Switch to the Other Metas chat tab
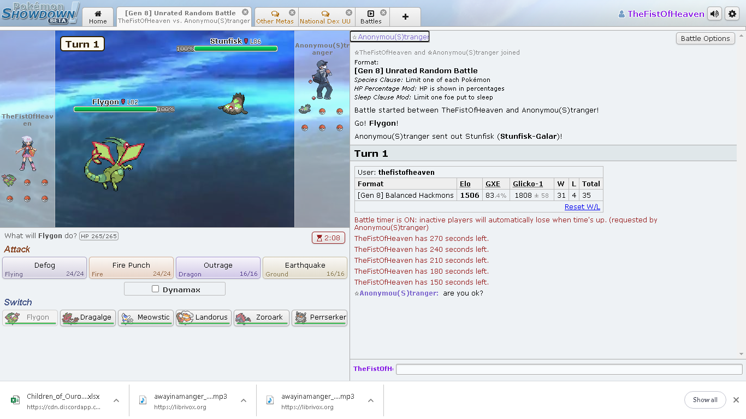This screenshot has width=746, height=419. [x=275, y=17]
